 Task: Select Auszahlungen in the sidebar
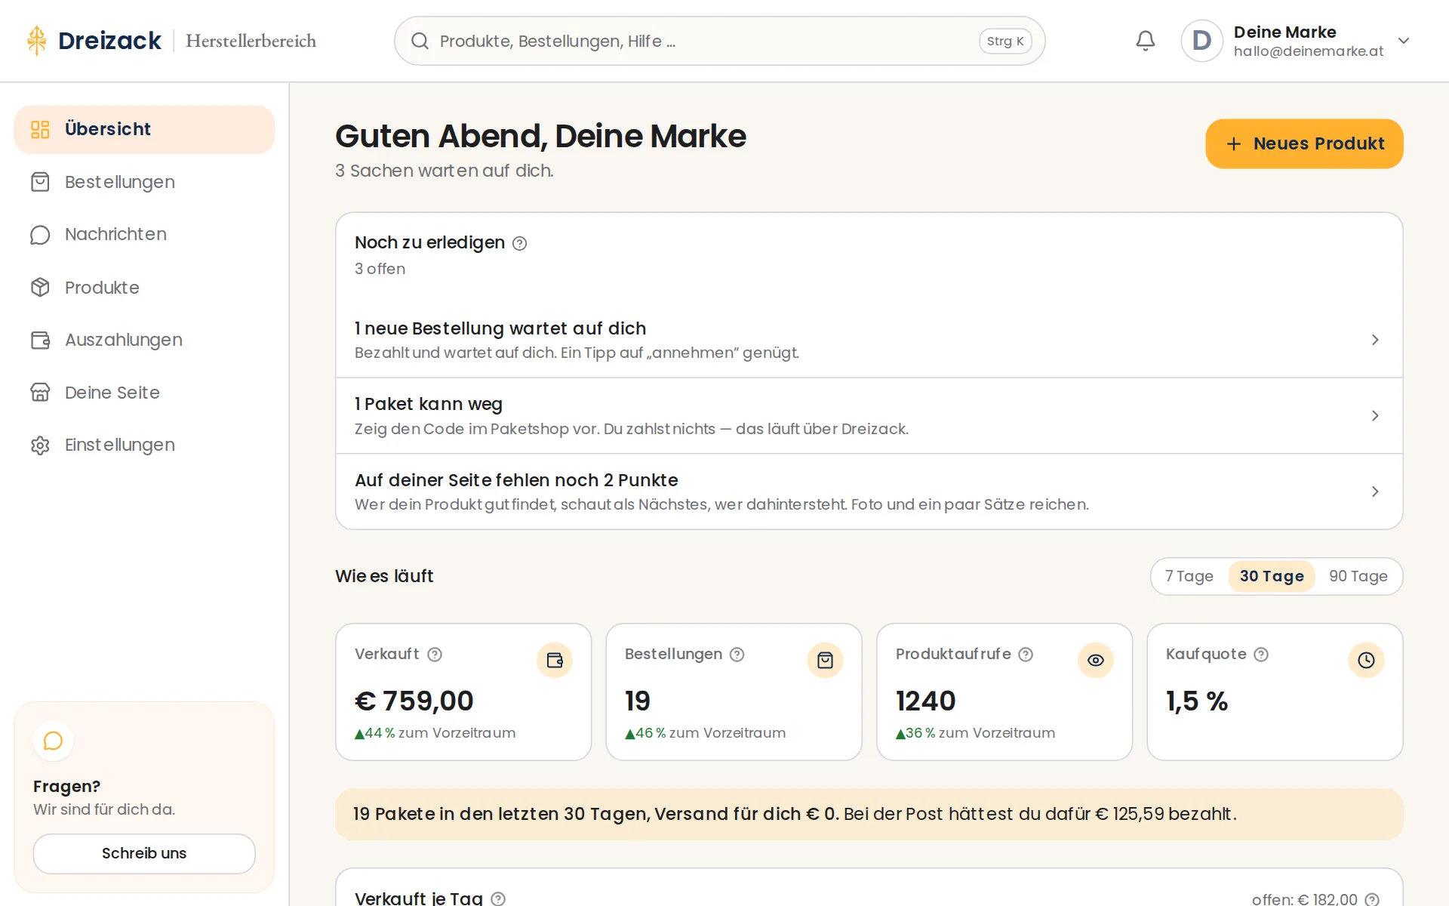point(144,340)
